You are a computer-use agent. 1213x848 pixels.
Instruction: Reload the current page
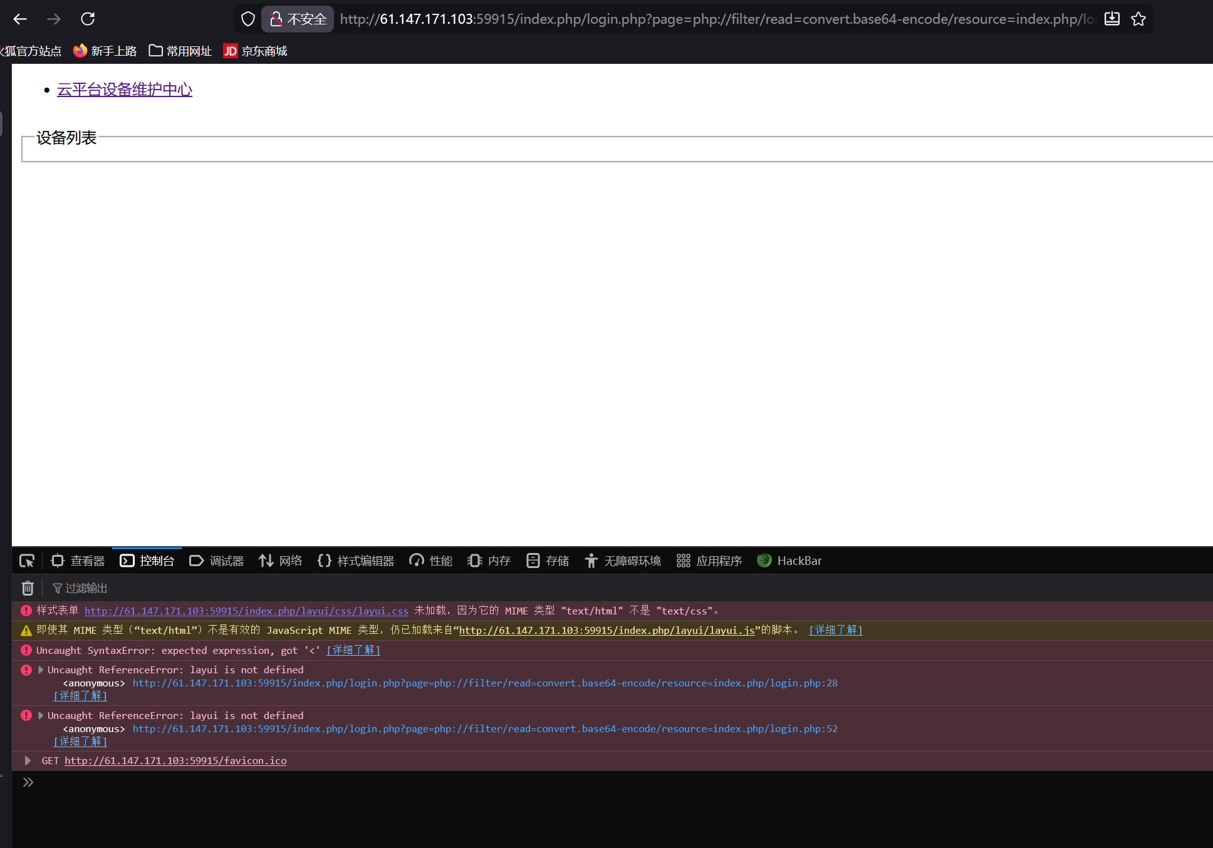88,19
